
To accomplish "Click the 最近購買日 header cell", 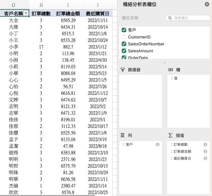I will tap(98, 14).
